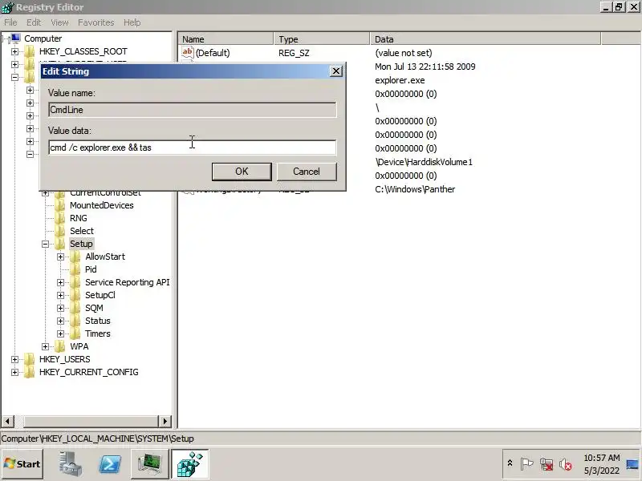642x481 pixels.
Task: Select the Setup folder icon
Action: [x=60, y=244]
